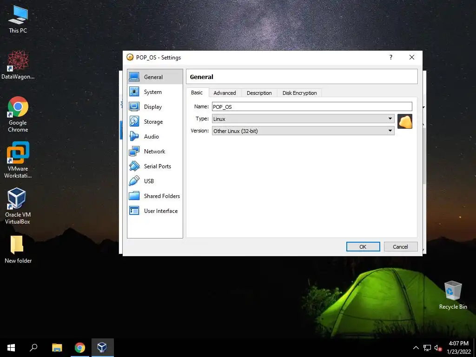The image size is (476, 357).
Task: Click the Network label in sidebar
Action: pos(154,152)
